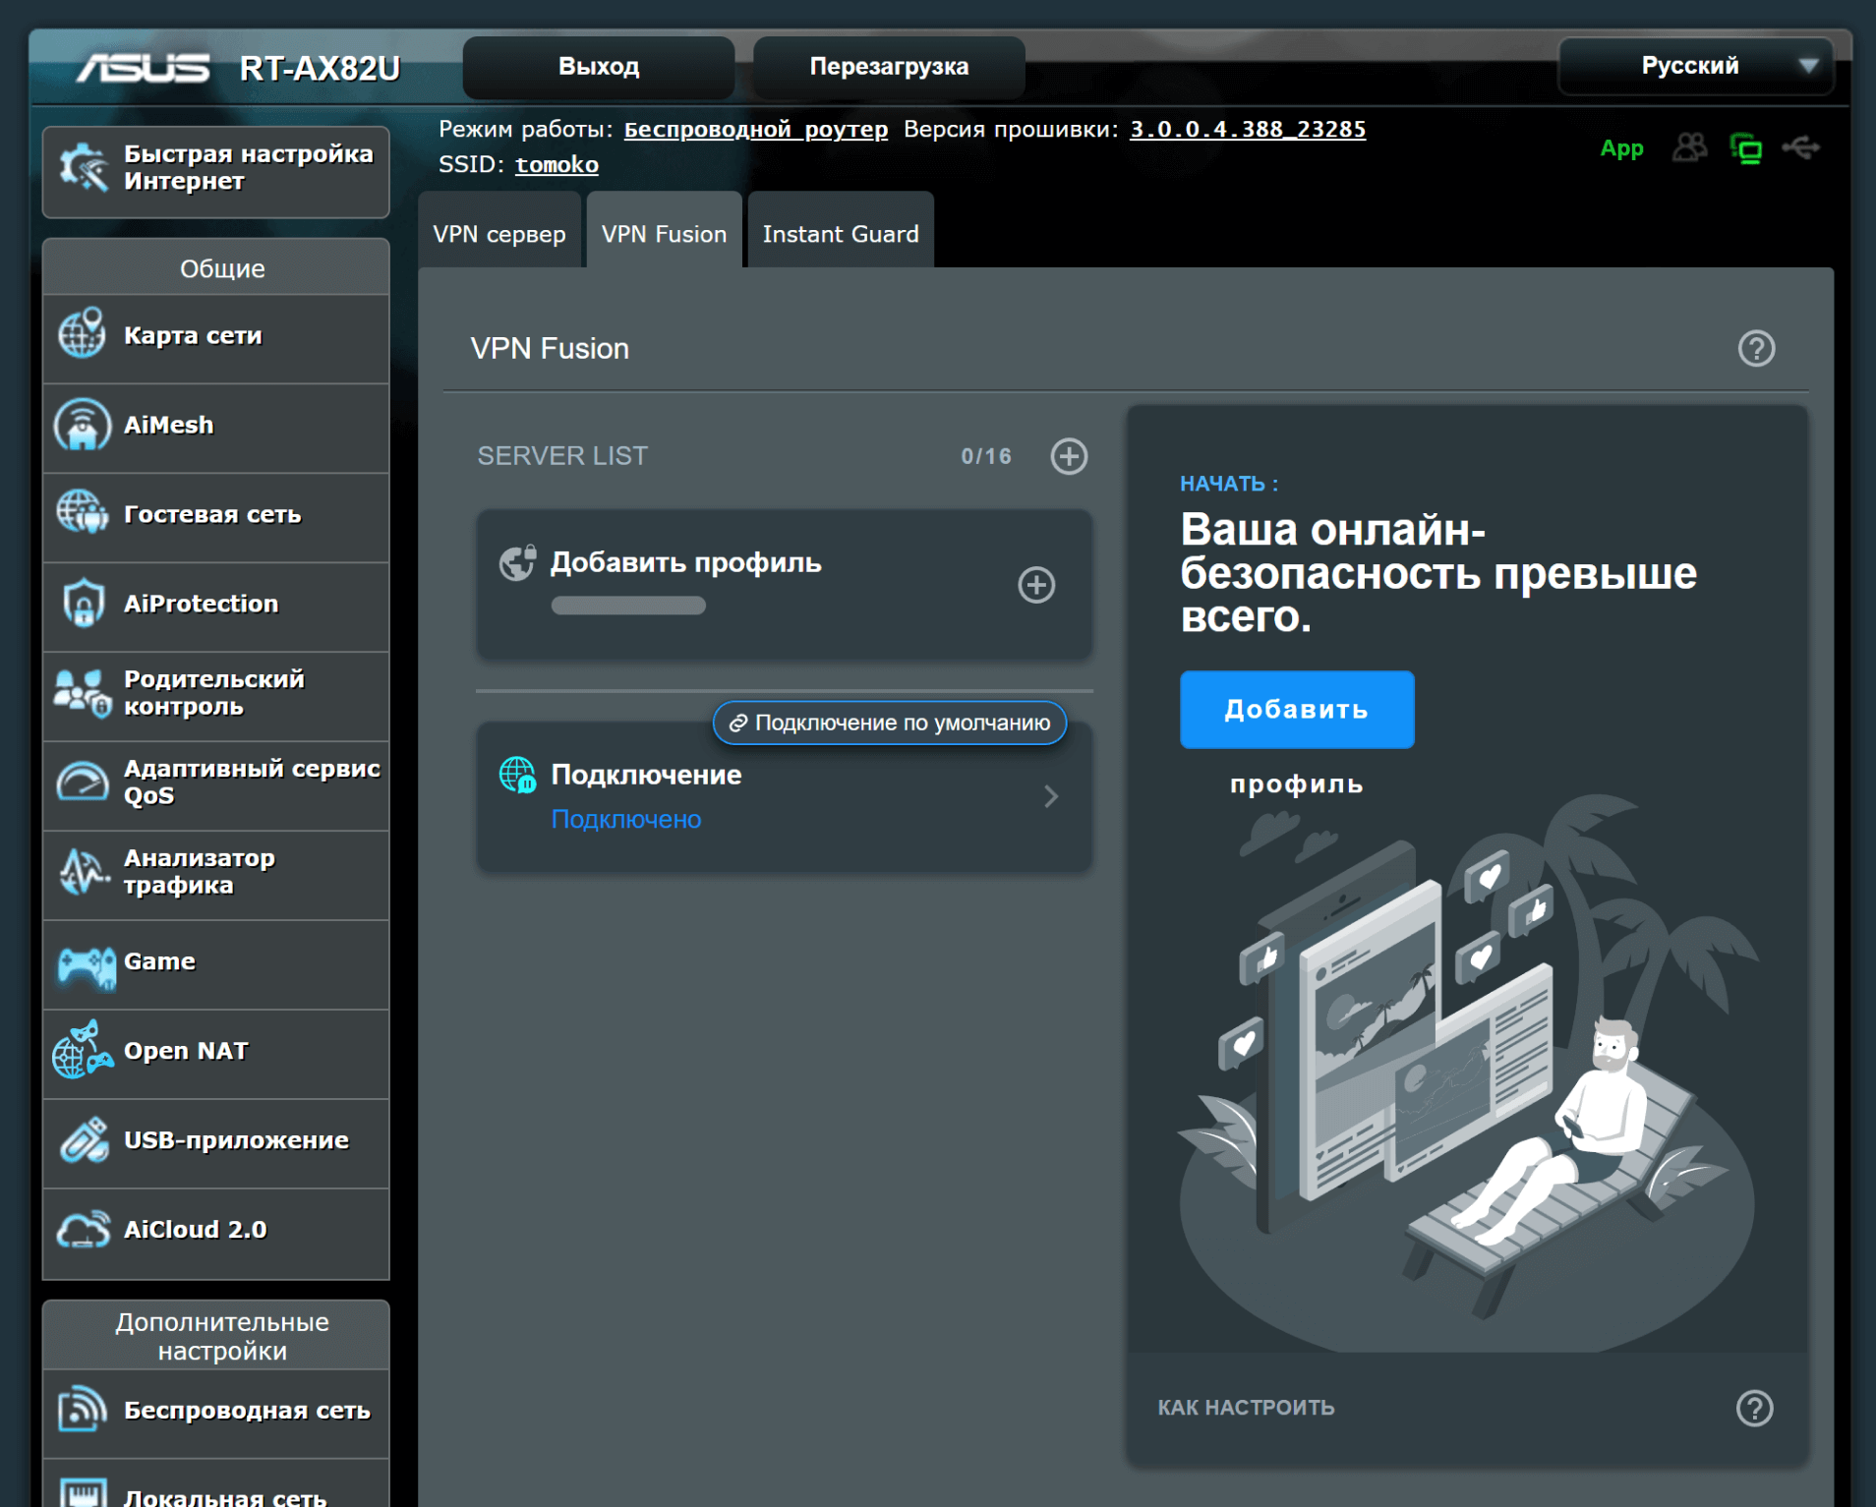Click the help icon next to VPN Fusion title
This screenshot has width=1876, height=1507.
pos(1755,349)
